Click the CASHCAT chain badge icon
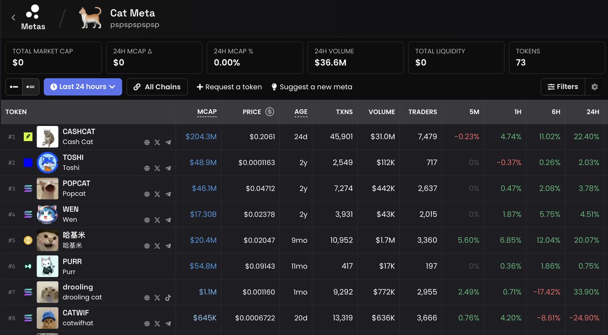608x335 pixels. point(28,137)
